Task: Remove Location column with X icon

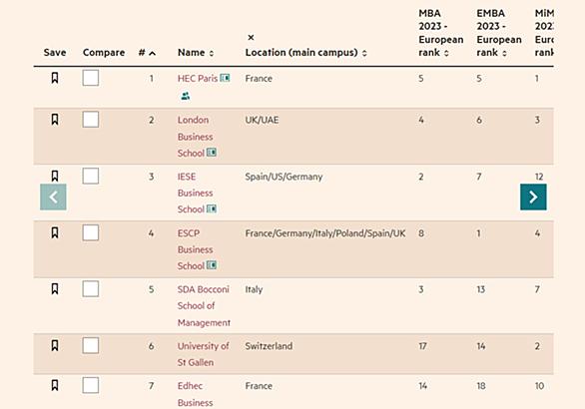Action: pos(252,37)
